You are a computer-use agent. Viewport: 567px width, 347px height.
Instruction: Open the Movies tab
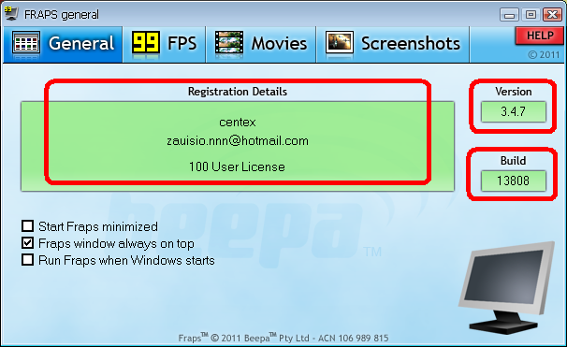click(261, 44)
